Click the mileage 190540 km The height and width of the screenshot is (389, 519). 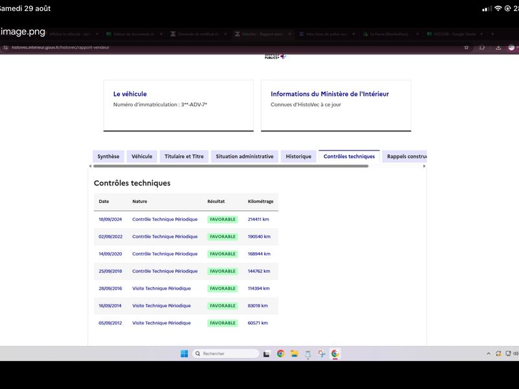(259, 237)
